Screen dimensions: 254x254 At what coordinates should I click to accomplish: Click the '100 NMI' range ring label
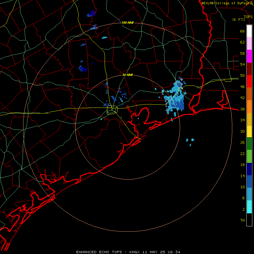(128, 23)
